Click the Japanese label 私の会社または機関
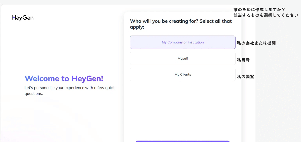This screenshot has height=142, width=301. pyautogui.click(x=256, y=43)
